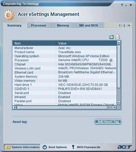Click the horizontal scroll left arrow

15,107
